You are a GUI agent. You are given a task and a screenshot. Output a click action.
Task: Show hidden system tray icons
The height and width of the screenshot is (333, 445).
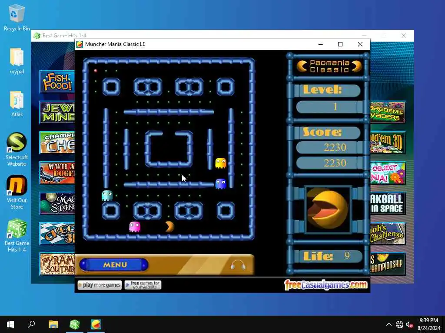[389, 324]
